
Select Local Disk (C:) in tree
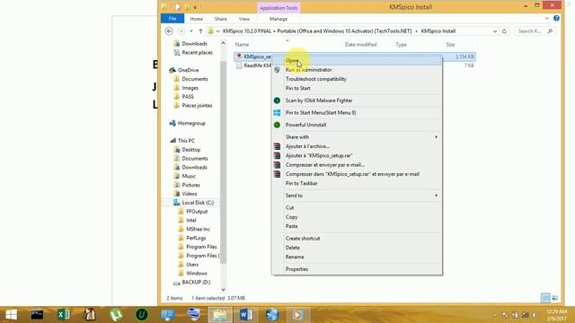194,203
